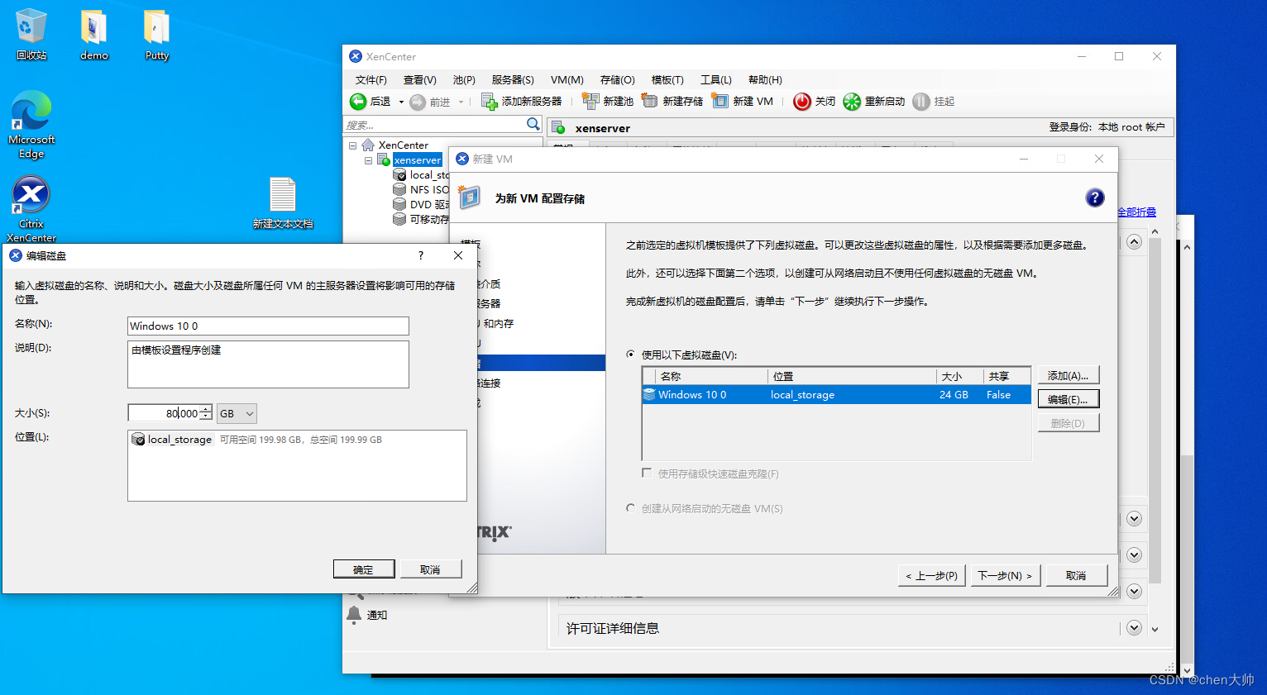This screenshot has height=695, width=1267.
Task: Toggle storage-level fast disk clone checkbox
Action: (647, 474)
